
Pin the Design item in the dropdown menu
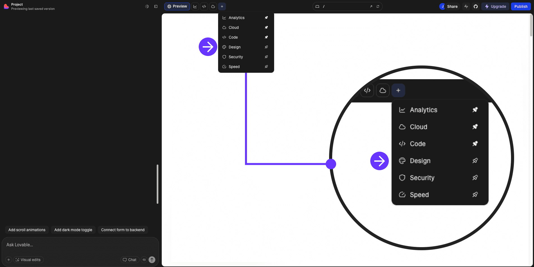click(266, 47)
